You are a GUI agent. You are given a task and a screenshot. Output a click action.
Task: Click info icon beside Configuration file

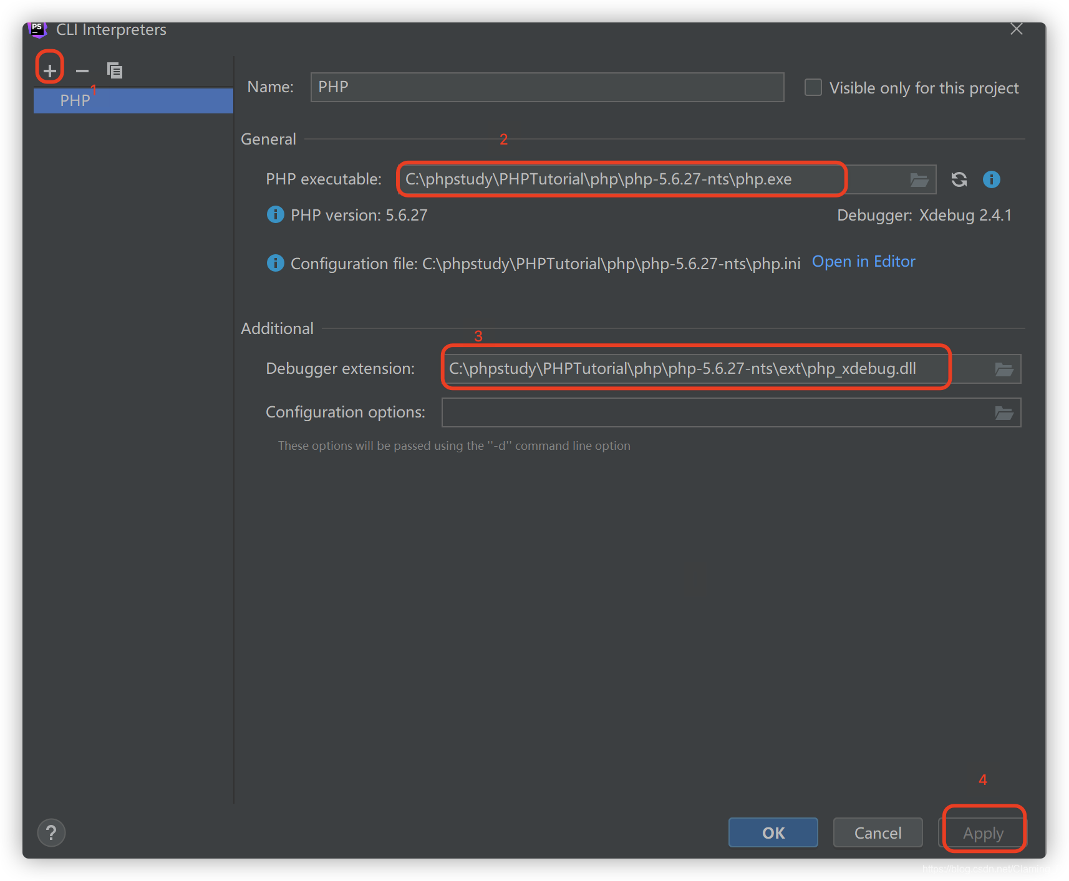click(x=275, y=263)
